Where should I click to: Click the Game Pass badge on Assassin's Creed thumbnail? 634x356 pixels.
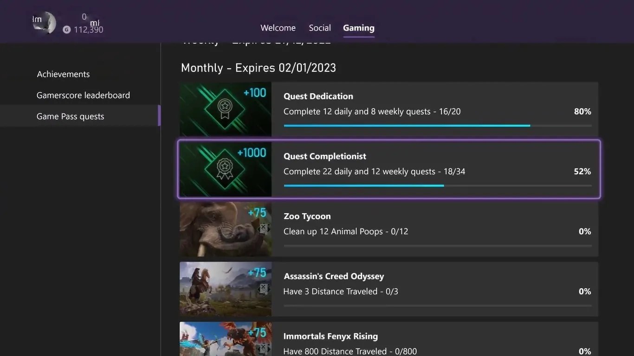263,288
